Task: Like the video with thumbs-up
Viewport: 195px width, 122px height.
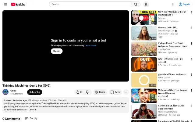Action: 79,92
